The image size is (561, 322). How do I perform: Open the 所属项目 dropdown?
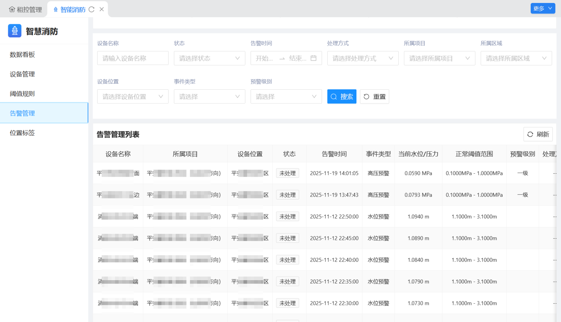[439, 58]
